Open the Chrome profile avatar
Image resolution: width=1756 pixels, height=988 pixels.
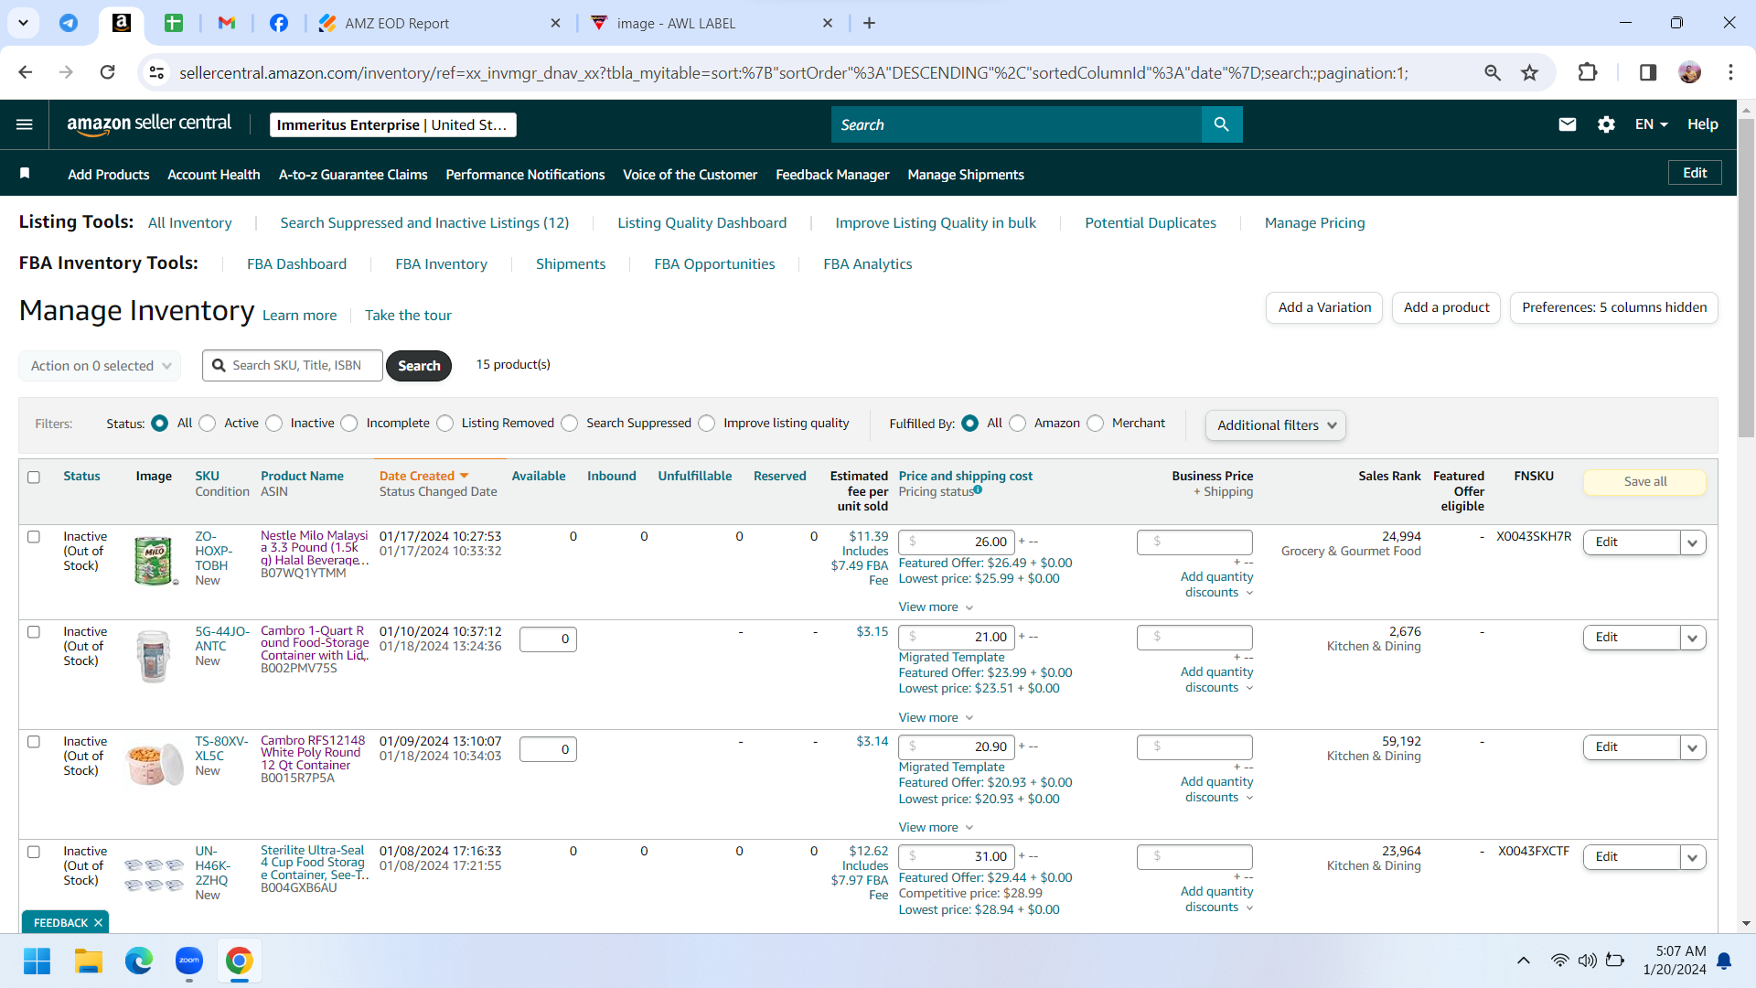pos(1689,72)
